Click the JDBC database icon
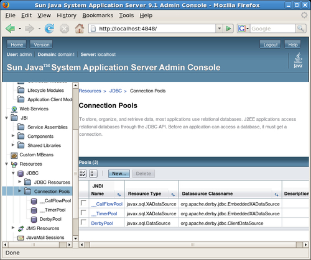The width and height of the screenshot is (311, 260). (x=21, y=173)
